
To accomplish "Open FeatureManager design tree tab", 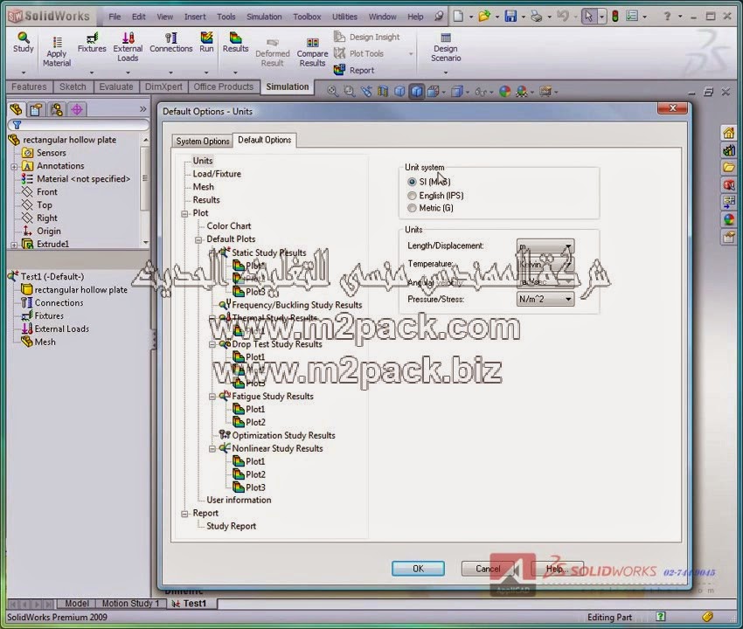I will [16, 110].
